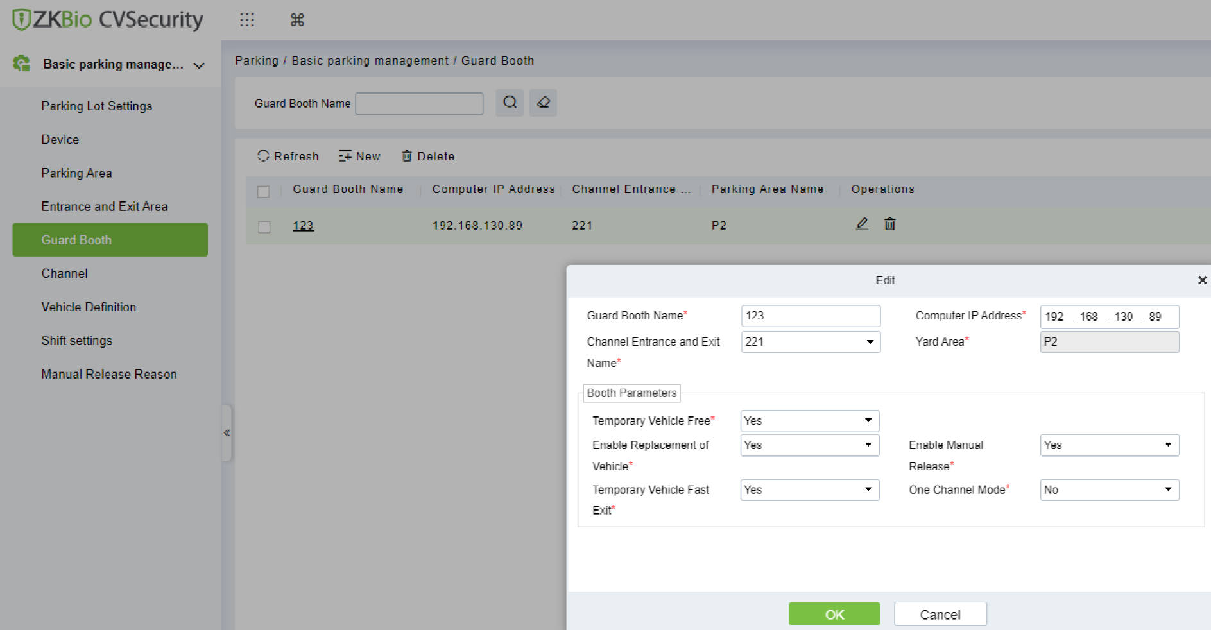Click Guard Booth Name column header
Viewport: 1211px width, 630px height.
pyautogui.click(x=348, y=189)
